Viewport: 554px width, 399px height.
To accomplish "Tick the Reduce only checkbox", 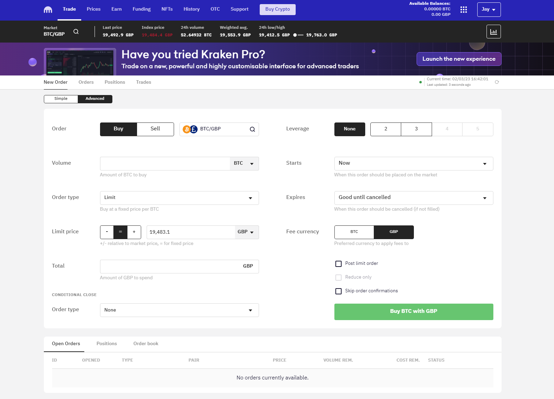I will tap(338, 278).
